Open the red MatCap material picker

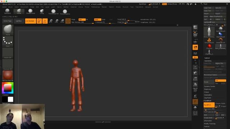point(8,76)
